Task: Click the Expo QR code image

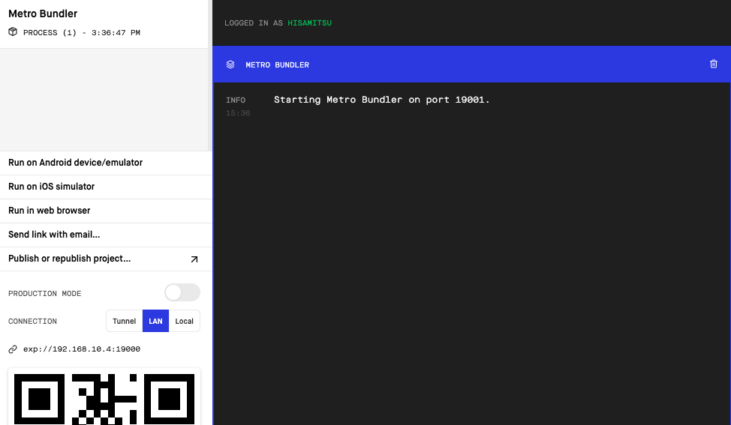Action: coord(104,397)
